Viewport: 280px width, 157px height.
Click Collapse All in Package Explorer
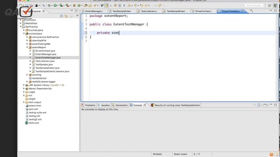(62, 16)
